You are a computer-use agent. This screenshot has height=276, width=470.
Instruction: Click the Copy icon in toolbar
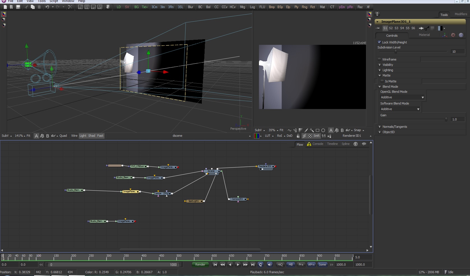pyautogui.click(x=33, y=7)
